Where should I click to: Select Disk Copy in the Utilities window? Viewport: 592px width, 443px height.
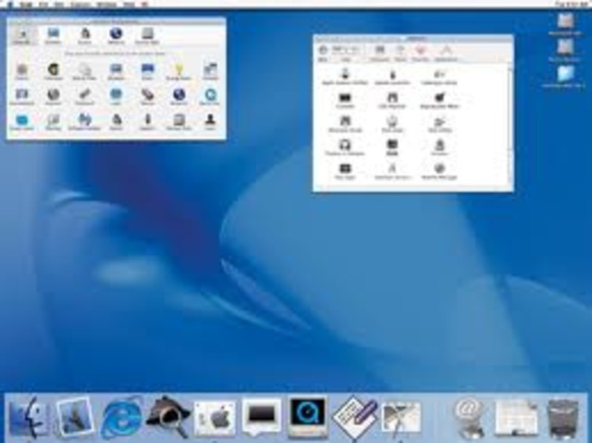392,124
